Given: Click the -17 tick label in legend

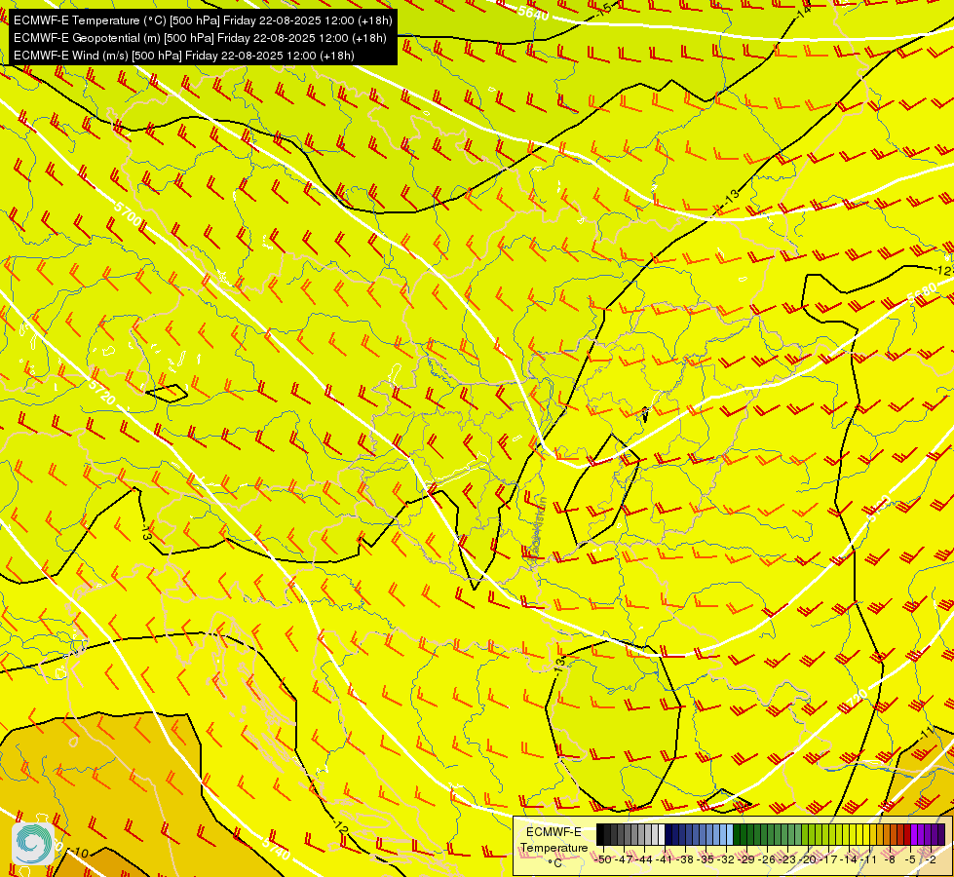Looking at the screenshot, I should pyautogui.click(x=828, y=859).
